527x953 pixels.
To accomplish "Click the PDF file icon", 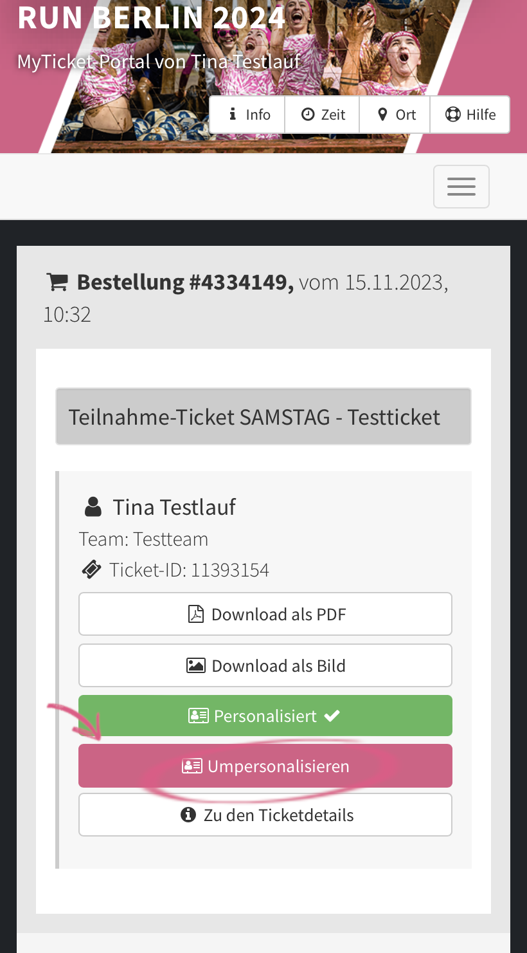I will [195, 615].
